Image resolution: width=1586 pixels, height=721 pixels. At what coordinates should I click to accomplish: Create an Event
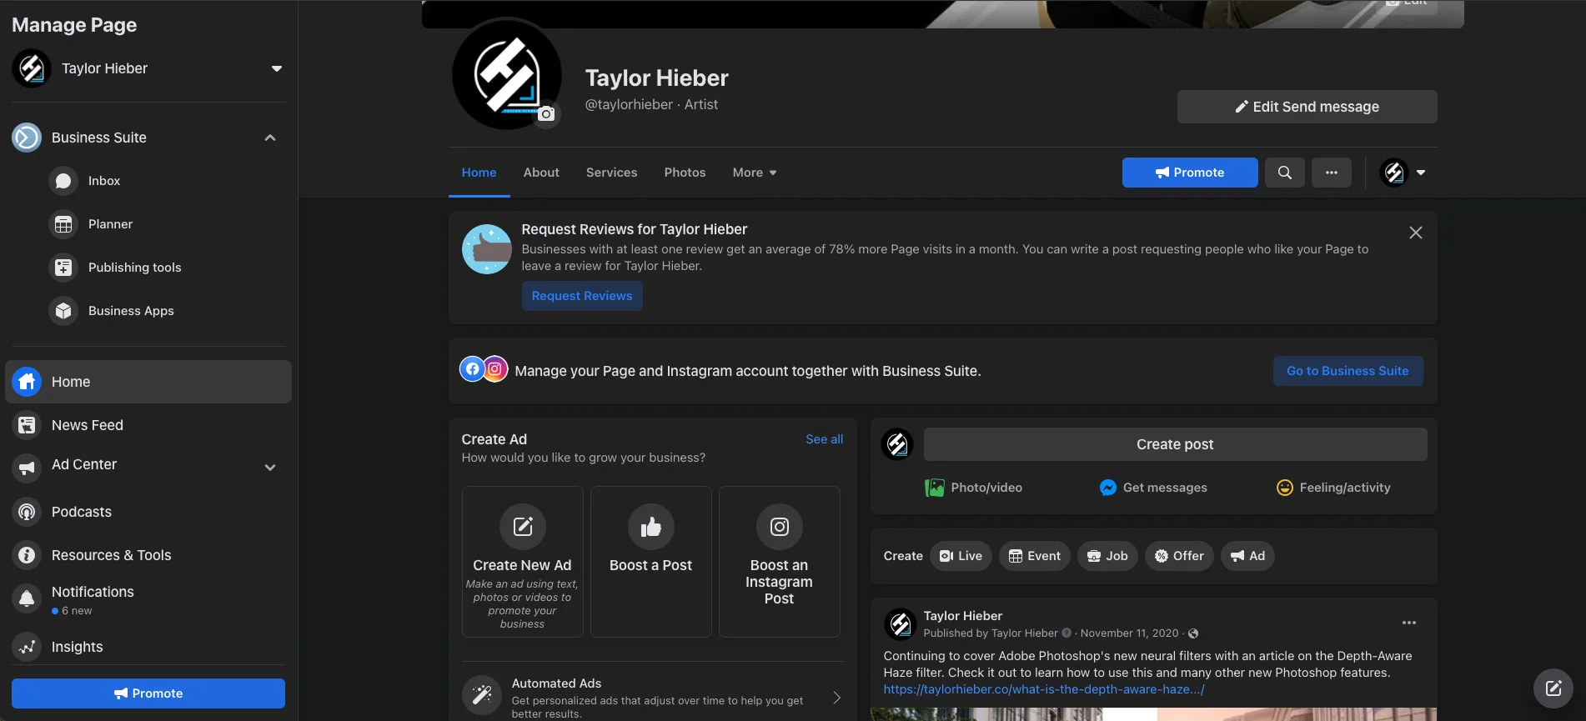1035,556
